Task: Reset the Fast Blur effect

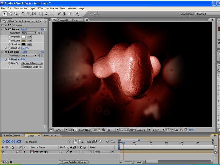Action: [24, 52]
